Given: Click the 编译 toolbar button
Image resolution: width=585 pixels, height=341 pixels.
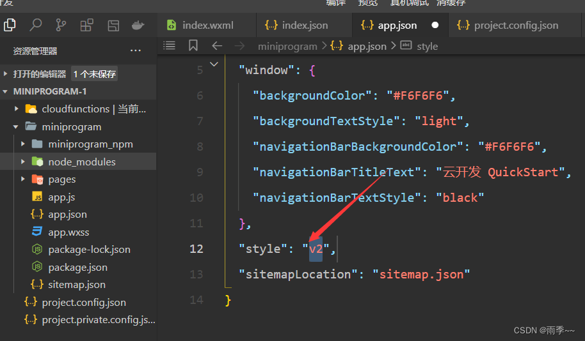Looking at the screenshot, I should 336,3.
